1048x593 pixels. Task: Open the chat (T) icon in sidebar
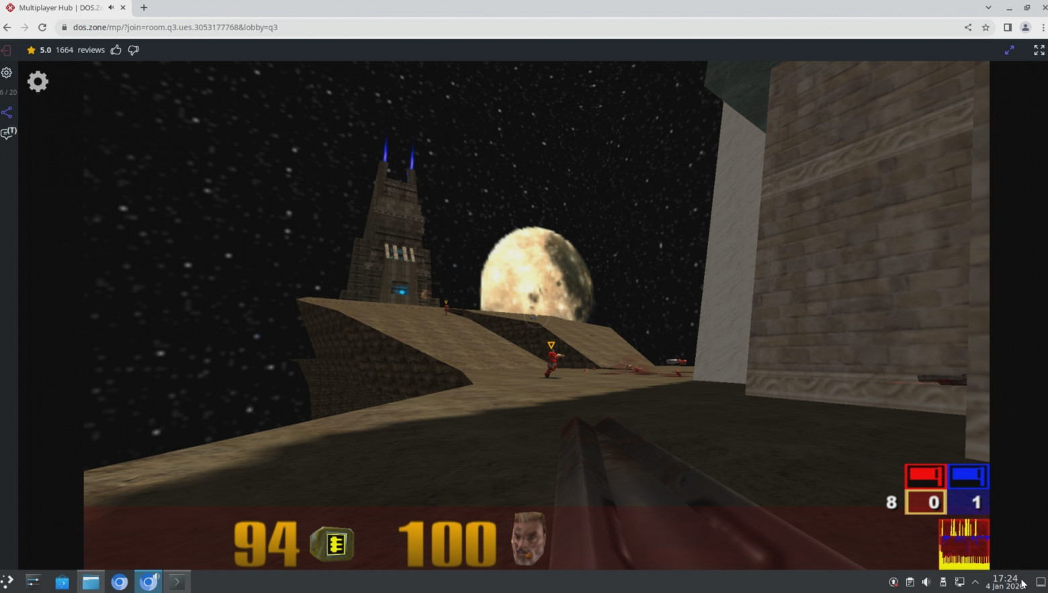(8, 133)
